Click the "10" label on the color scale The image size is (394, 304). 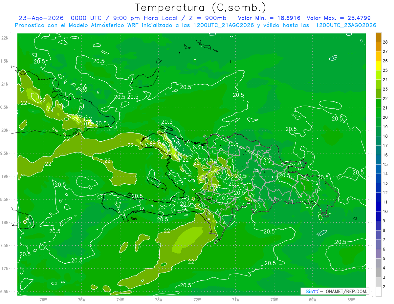[x=386, y=212]
